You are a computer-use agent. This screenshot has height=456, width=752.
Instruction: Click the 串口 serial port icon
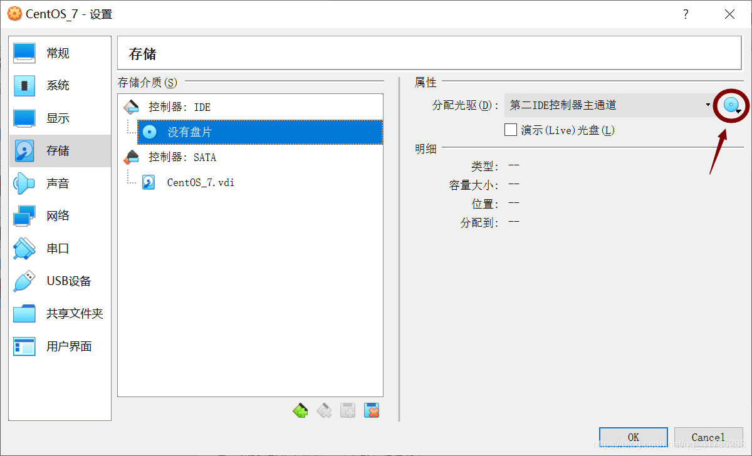point(24,249)
